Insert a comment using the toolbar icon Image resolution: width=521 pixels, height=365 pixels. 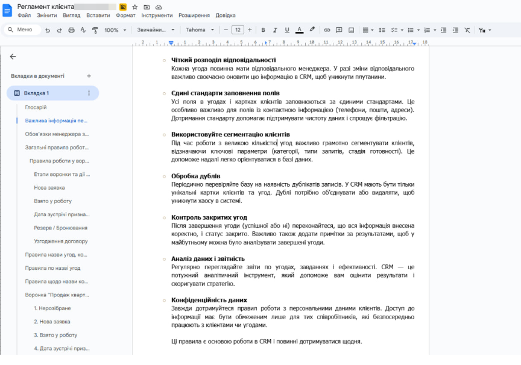point(339,29)
